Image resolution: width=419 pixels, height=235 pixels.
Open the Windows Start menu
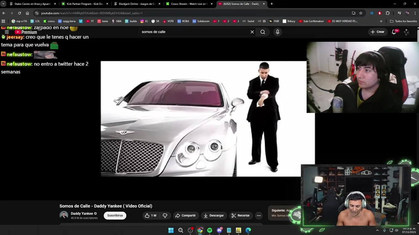point(171,230)
